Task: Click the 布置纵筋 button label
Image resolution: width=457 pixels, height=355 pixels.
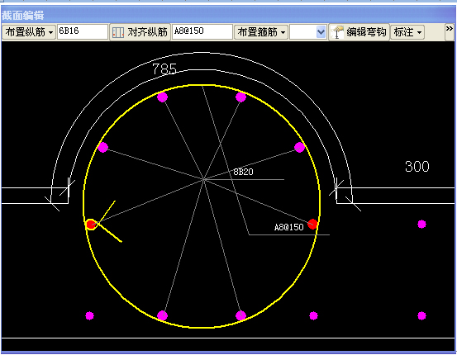Action: click(x=25, y=32)
